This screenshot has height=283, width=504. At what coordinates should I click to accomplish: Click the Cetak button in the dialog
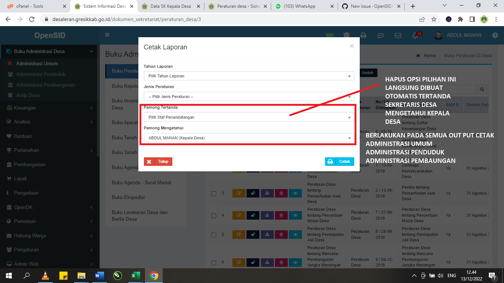click(x=339, y=161)
